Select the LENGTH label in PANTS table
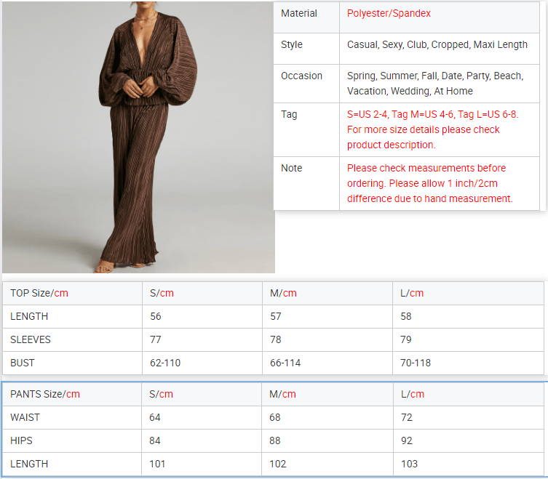The width and height of the screenshot is (548, 479). (x=29, y=464)
